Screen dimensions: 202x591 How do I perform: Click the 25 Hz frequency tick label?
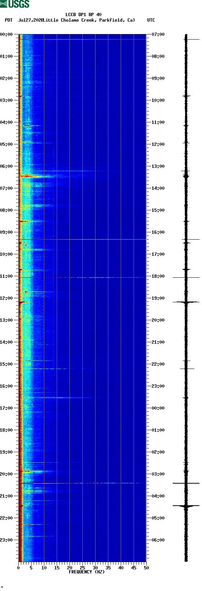point(82,568)
